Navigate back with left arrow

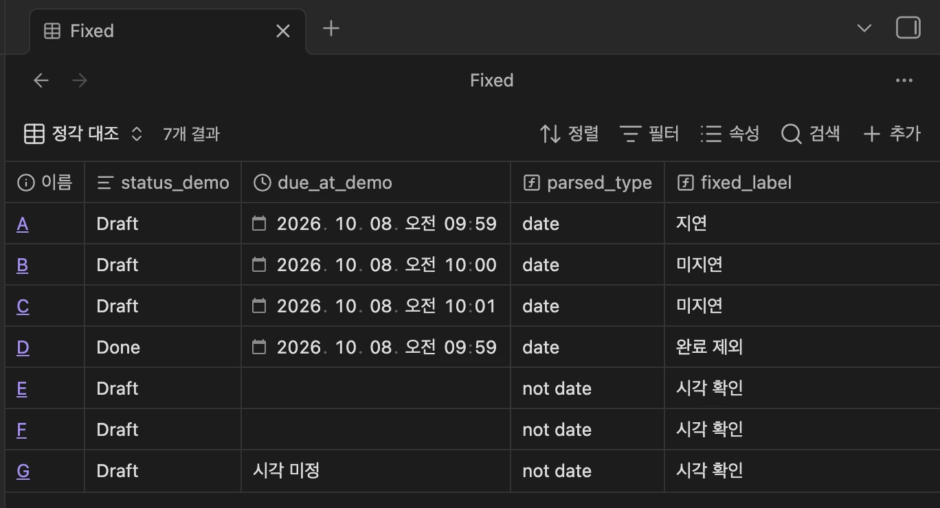coord(41,80)
